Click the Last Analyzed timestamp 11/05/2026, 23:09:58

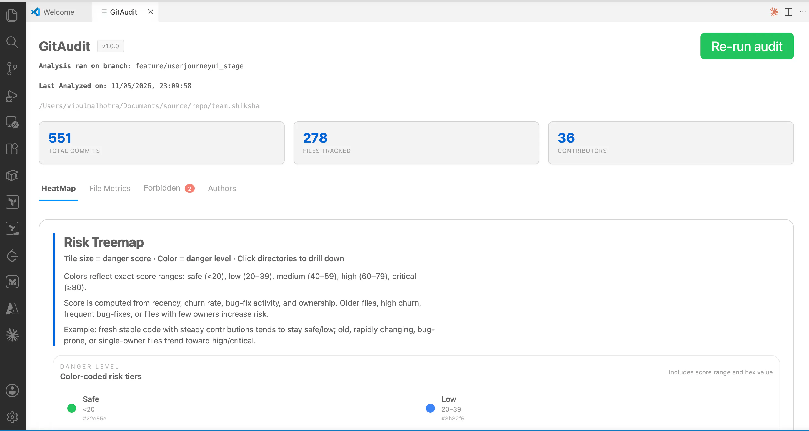pos(151,86)
